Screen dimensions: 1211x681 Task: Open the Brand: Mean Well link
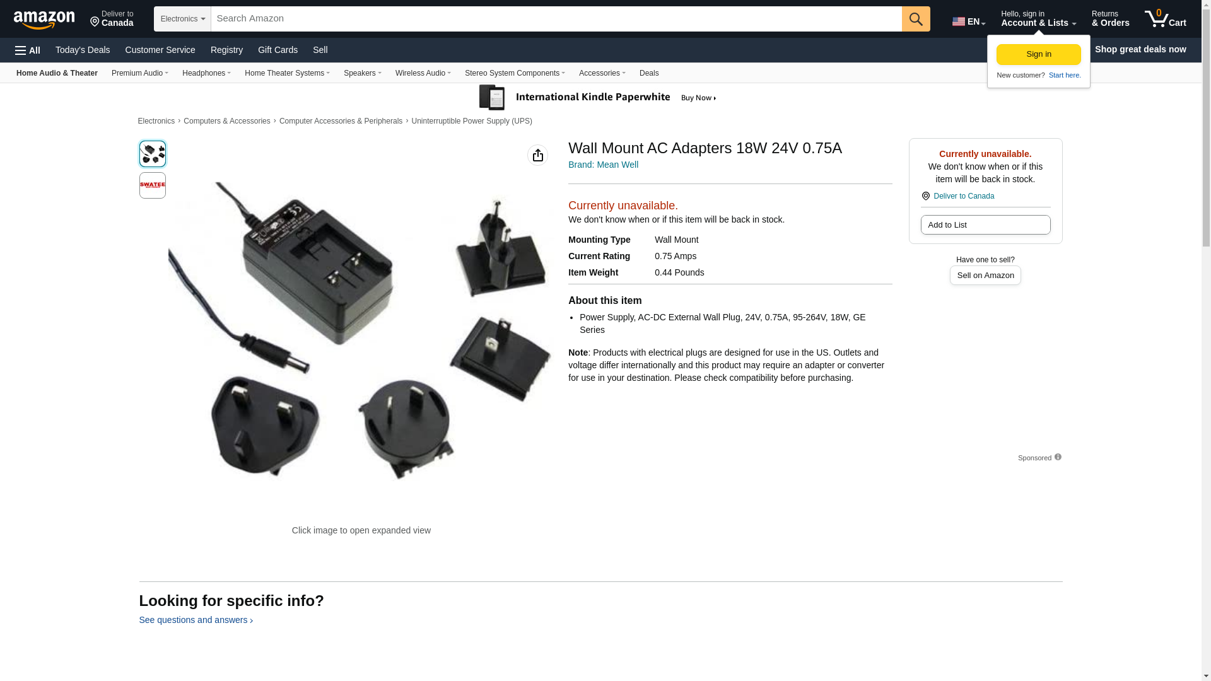(603, 165)
